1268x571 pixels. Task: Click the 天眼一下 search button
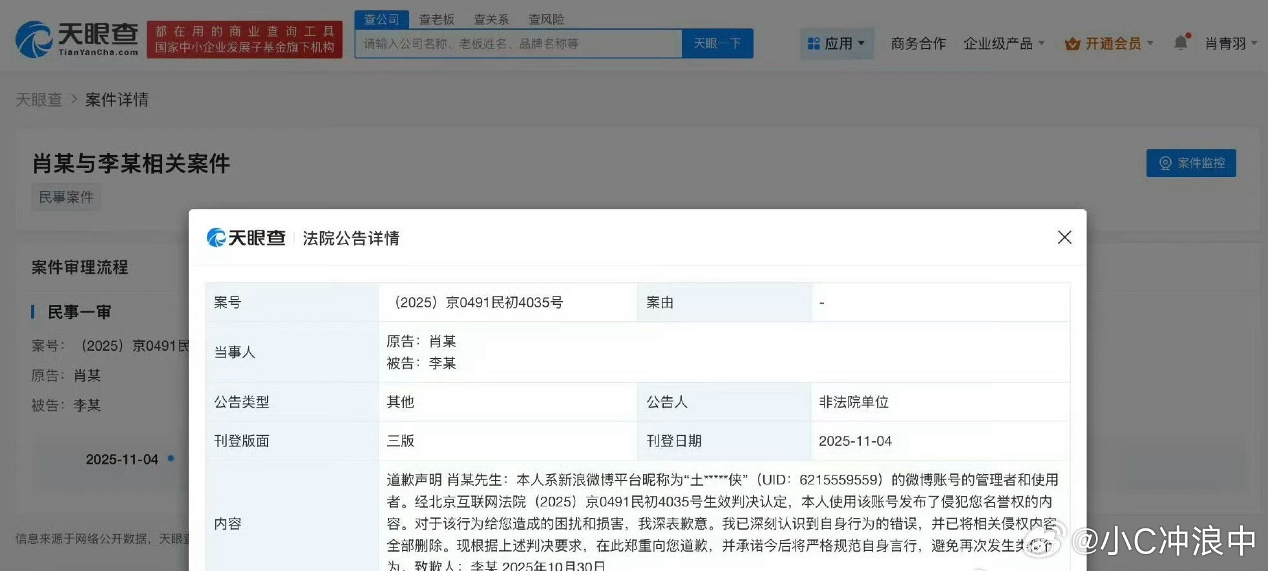(x=717, y=43)
